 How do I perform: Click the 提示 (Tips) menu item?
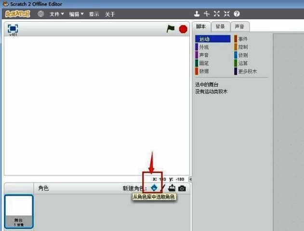[x=93, y=14]
